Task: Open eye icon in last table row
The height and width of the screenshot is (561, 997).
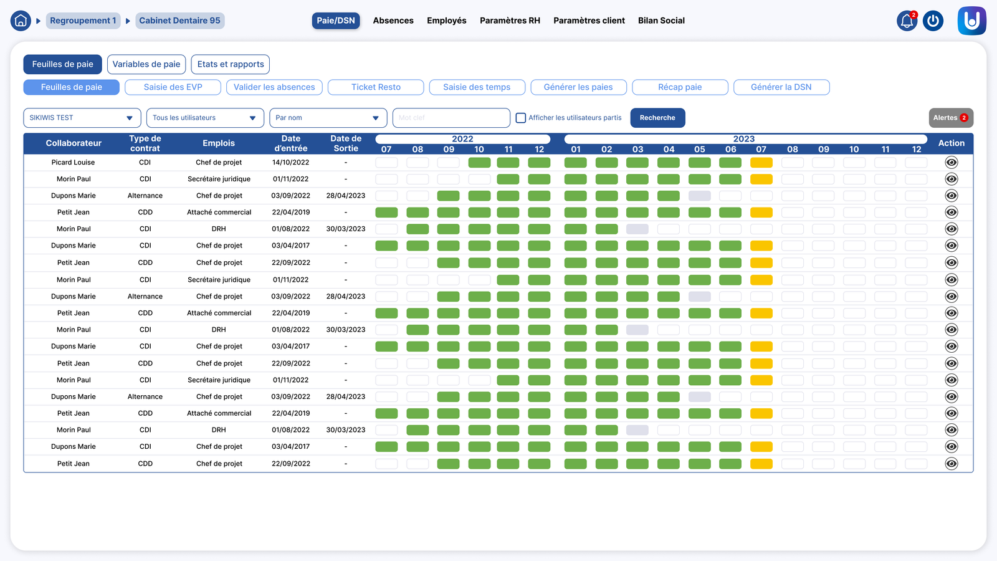Action: click(952, 463)
